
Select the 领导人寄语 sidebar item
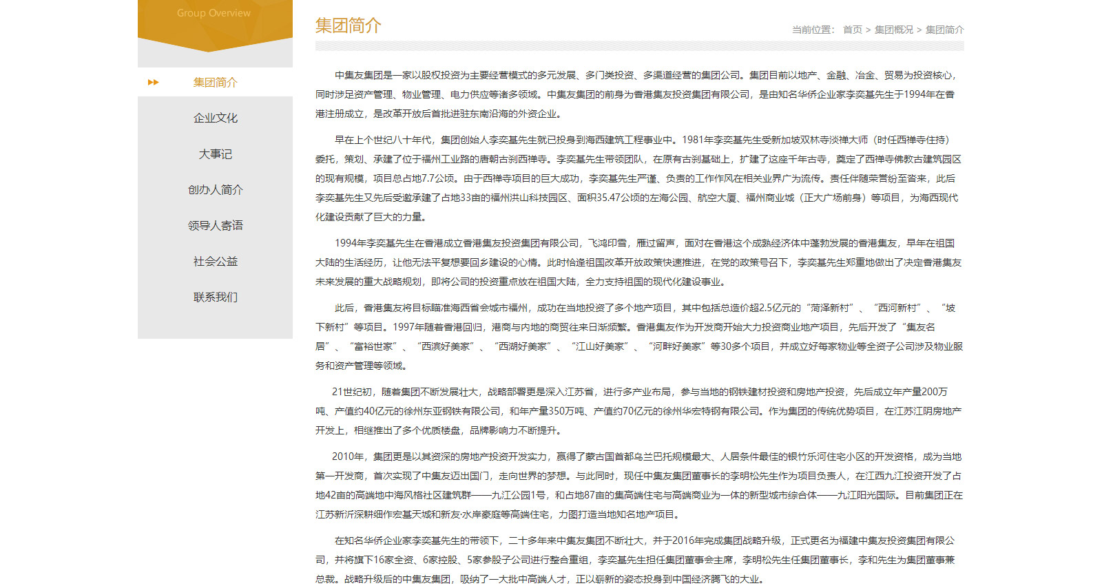[x=215, y=226]
